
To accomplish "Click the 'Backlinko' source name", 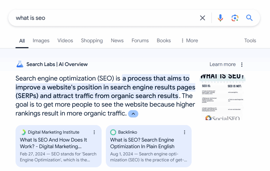I will click(x=128, y=132).
